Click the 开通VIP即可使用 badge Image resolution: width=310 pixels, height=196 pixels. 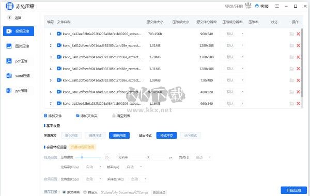[x=83, y=147]
